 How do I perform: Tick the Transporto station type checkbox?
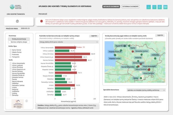pos(10,57)
